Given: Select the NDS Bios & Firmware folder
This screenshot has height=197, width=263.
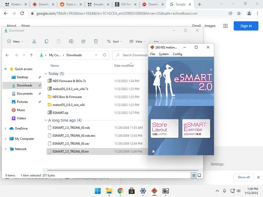Looking at the screenshot, I should coord(67,97).
